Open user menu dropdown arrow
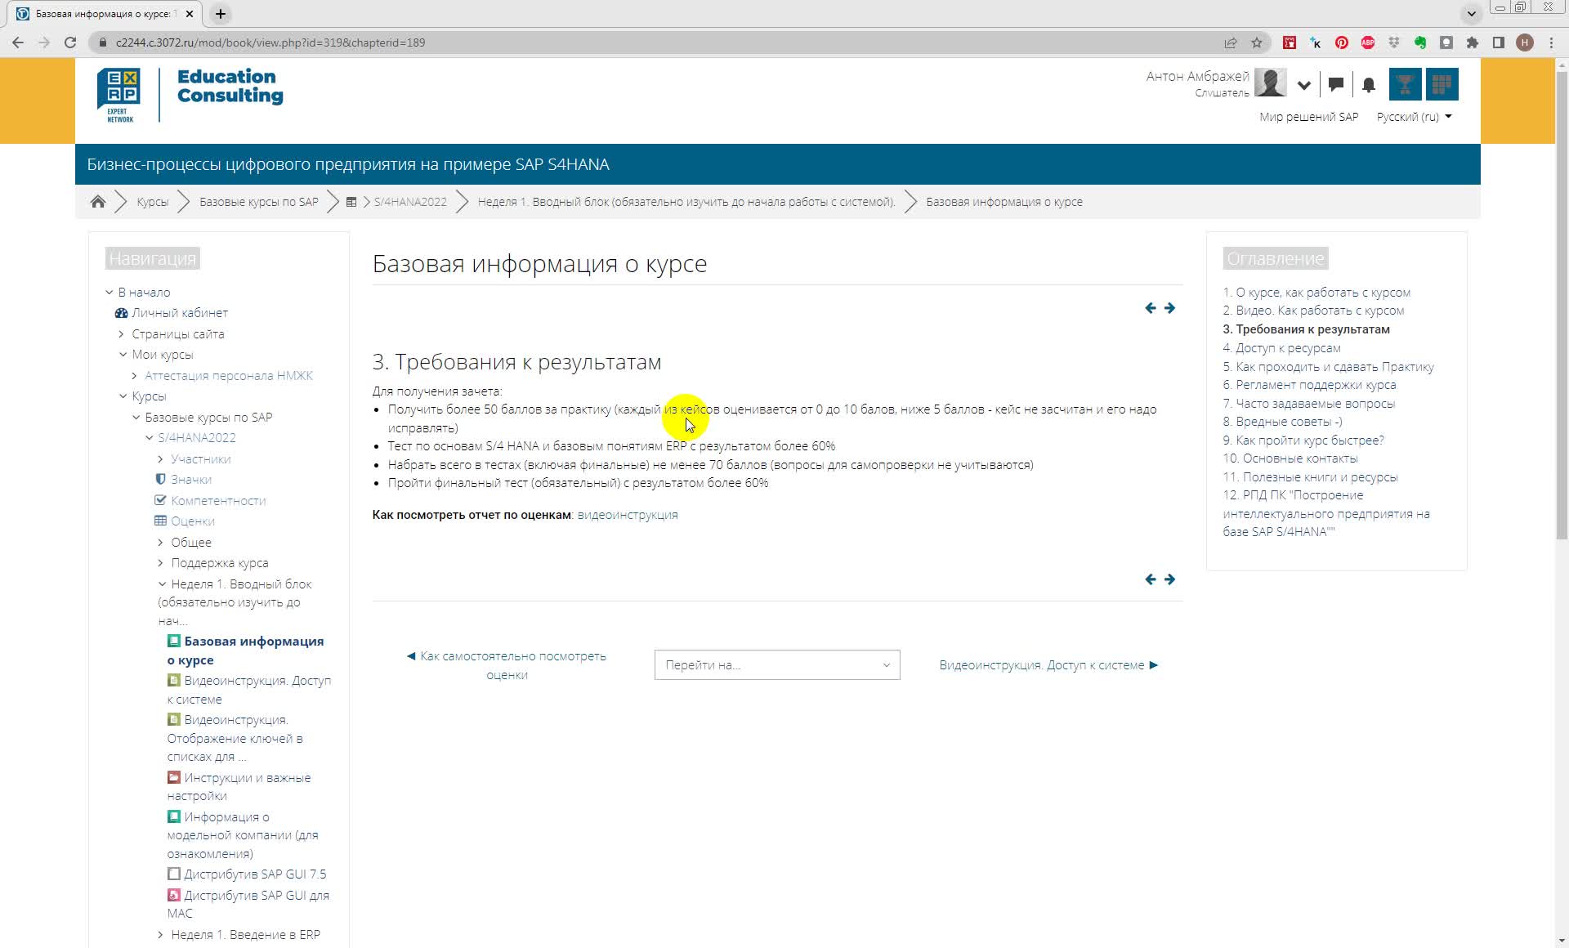The image size is (1569, 948). pyautogui.click(x=1304, y=85)
